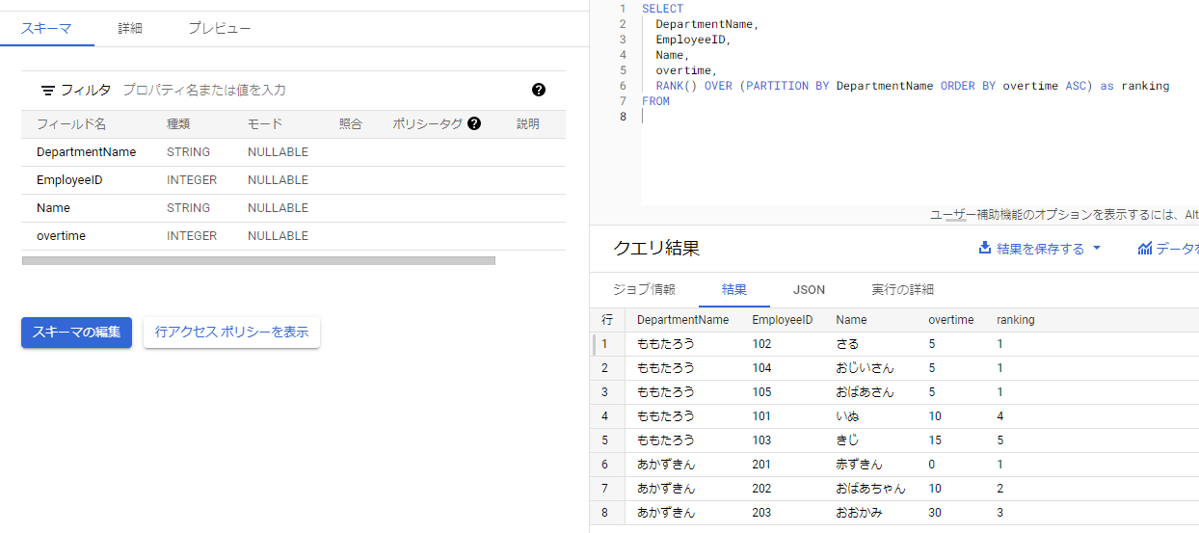The width and height of the screenshot is (1199, 533).
Task: Click the schema horizontal scrollbar
Action: coord(258,260)
